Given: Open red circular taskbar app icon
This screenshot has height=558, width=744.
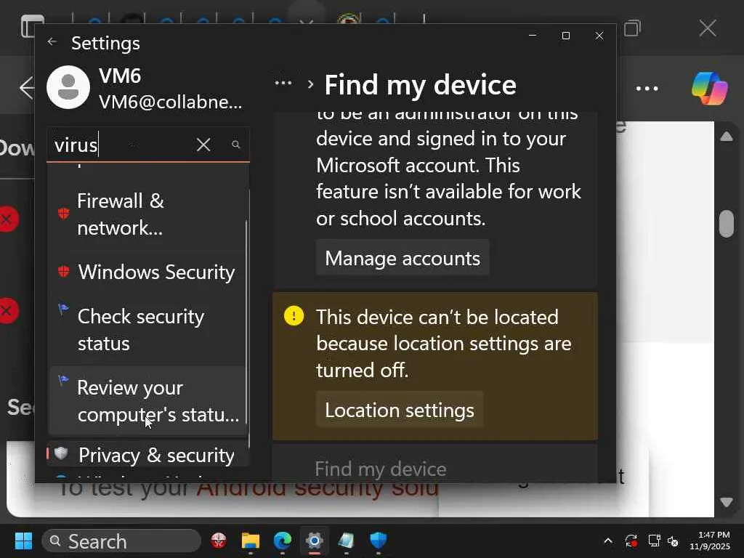Looking at the screenshot, I should [x=219, y=541].
